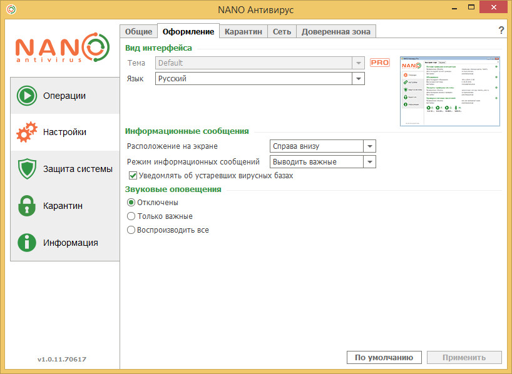Select the Только важные sound option

[131, 216]
